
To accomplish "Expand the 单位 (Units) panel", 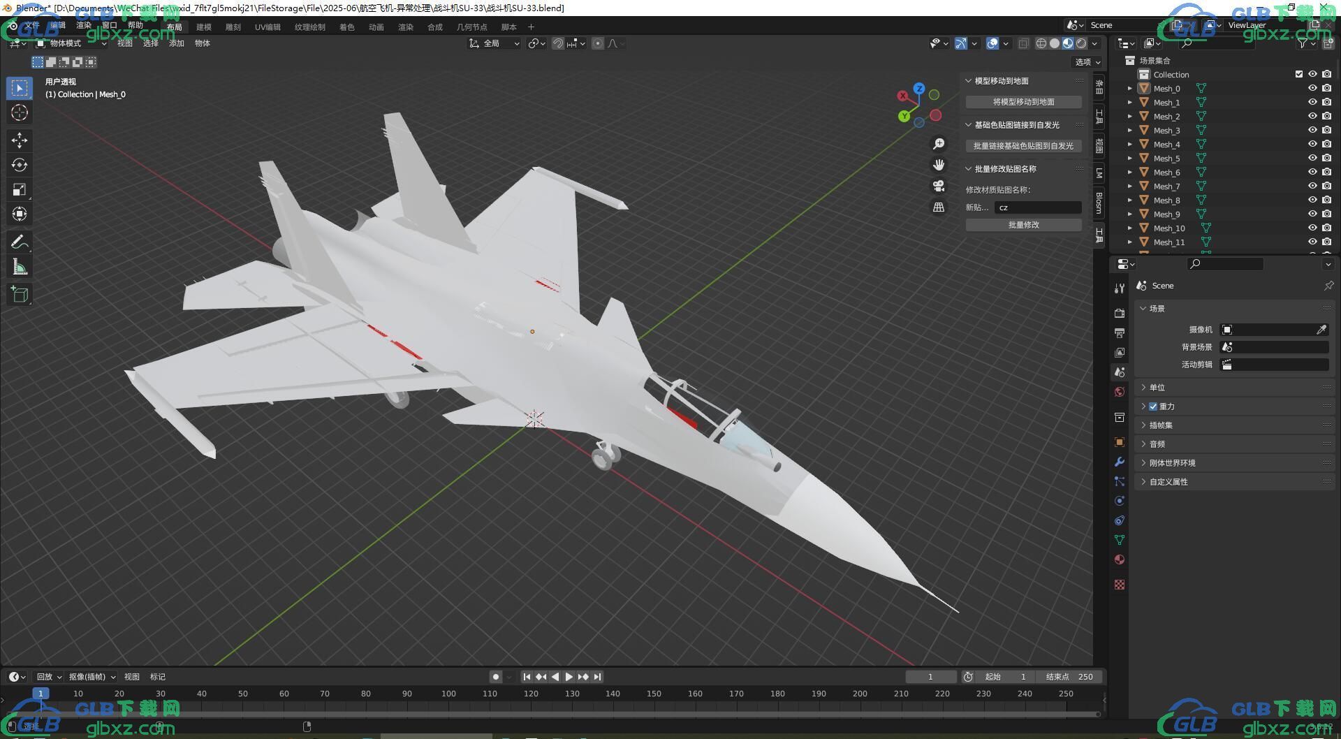I will (1157, 388).
